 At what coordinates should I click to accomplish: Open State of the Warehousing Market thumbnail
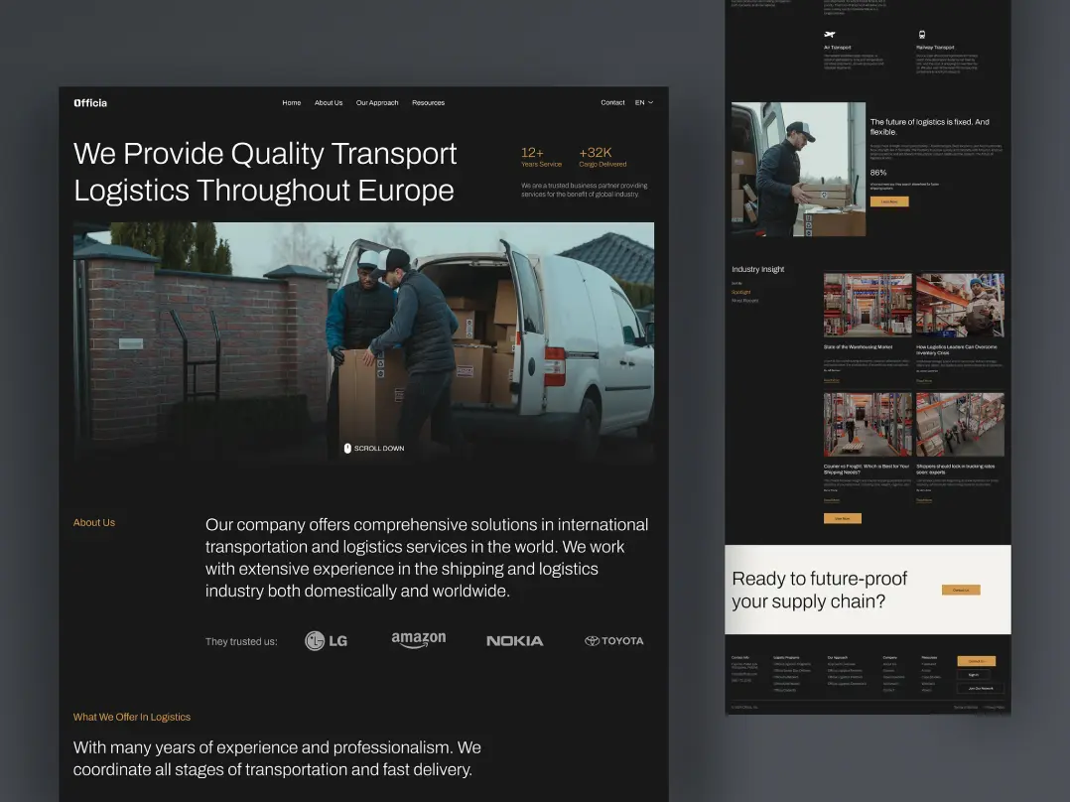(x=867, y=306)
